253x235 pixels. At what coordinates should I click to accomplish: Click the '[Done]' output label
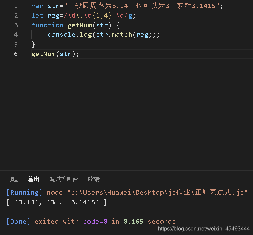pos(18,222)
